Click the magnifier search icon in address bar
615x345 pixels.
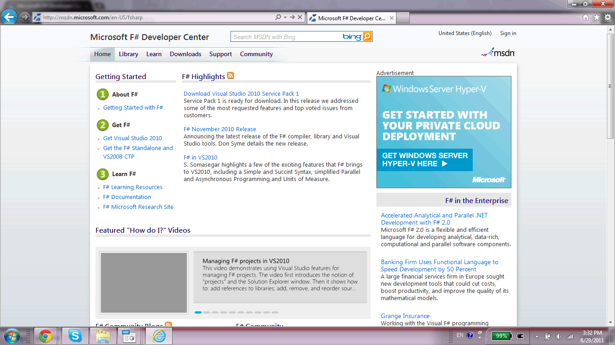278,17
